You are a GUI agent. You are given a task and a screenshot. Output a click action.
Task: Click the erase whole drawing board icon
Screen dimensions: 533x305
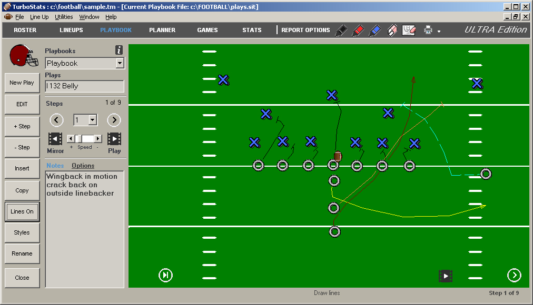click(409, 30)
